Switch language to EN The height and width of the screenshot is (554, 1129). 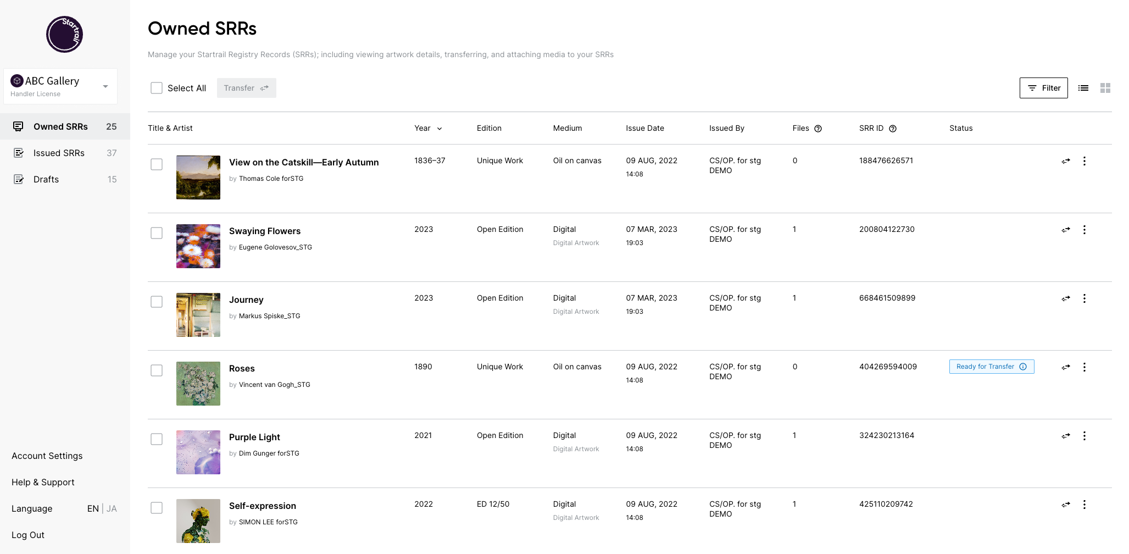click(x=93, y=508)
